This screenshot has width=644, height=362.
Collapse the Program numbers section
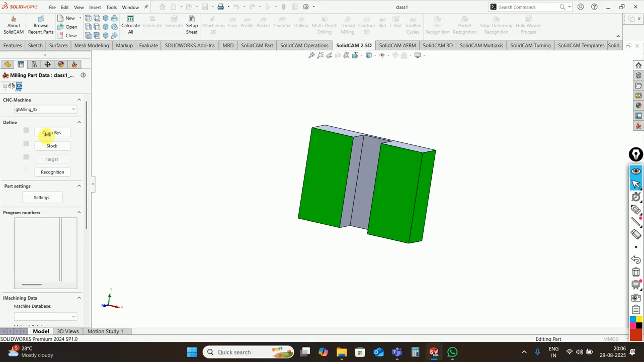(x=79, y=213)
